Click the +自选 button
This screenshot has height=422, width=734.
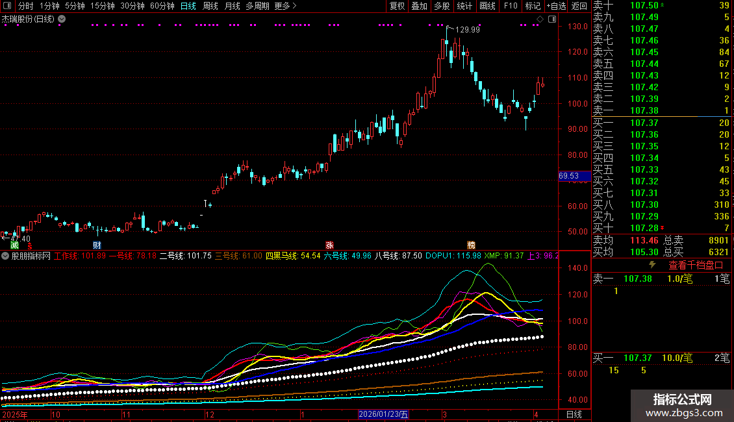coord(555,6)
